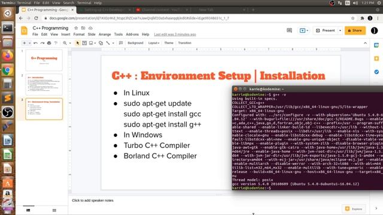This screenshot has width=383, height=215.
Task: Reload the page in Chrome
Action: [x=36, y=19]
